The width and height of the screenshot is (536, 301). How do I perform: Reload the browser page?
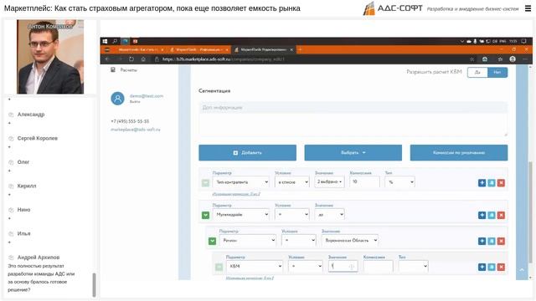click(131, 59)
